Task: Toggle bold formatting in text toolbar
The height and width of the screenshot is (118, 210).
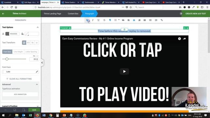Action: coord(87,20)
